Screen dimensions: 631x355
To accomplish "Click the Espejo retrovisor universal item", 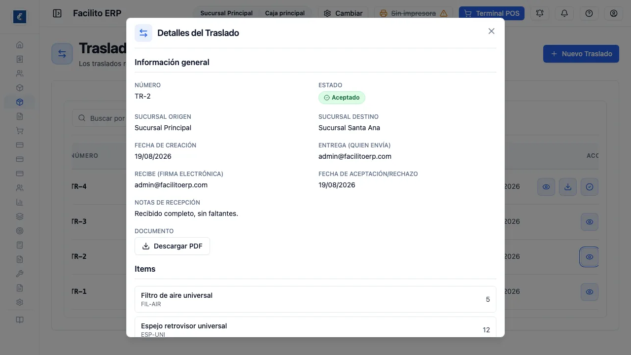I will pos(315,327).
